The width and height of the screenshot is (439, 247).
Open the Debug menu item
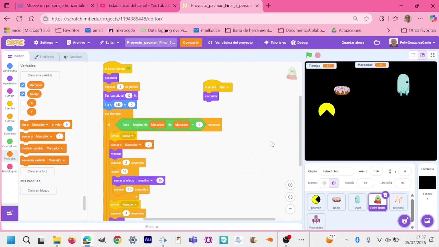tap(299, 43)
